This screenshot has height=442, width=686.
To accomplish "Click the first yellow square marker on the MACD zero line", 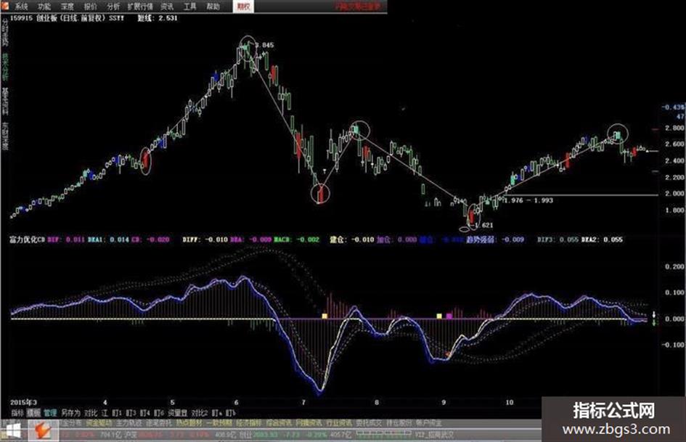I will click(x=324, y=316).
